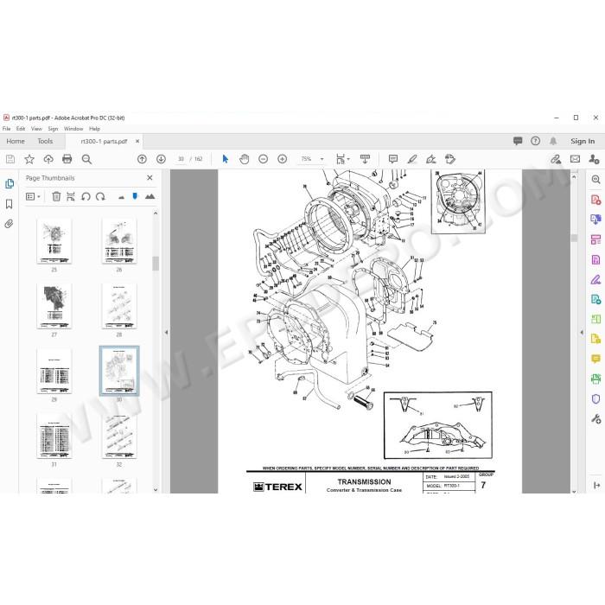605x605 pixels.
Task: Zoom out with minus button
Action: [263, 159]
